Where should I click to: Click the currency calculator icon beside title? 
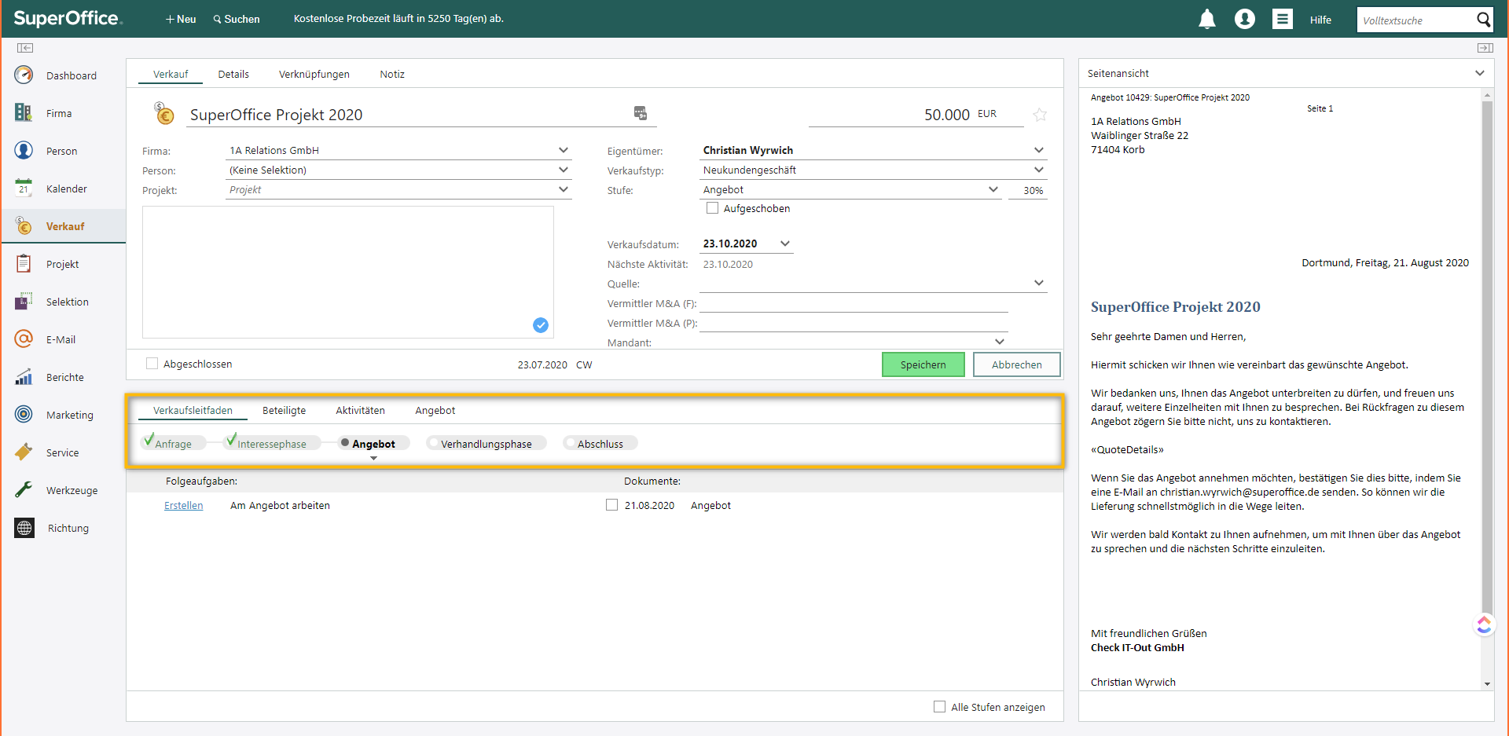pyautogui.click(x=641, y=113)
